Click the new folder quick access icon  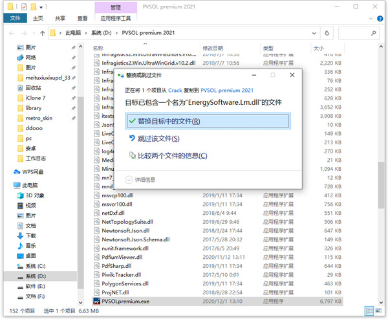[33, 6]
